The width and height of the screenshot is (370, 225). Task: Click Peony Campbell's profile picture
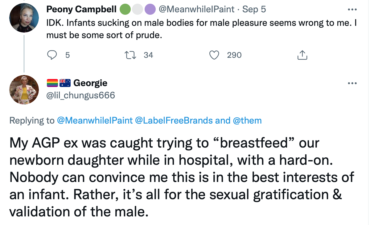[24, 18]
